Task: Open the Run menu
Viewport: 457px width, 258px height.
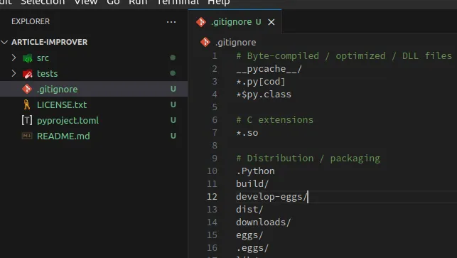Action: [138, 2]
